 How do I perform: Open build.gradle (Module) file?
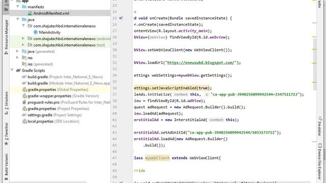pos(69,83)
